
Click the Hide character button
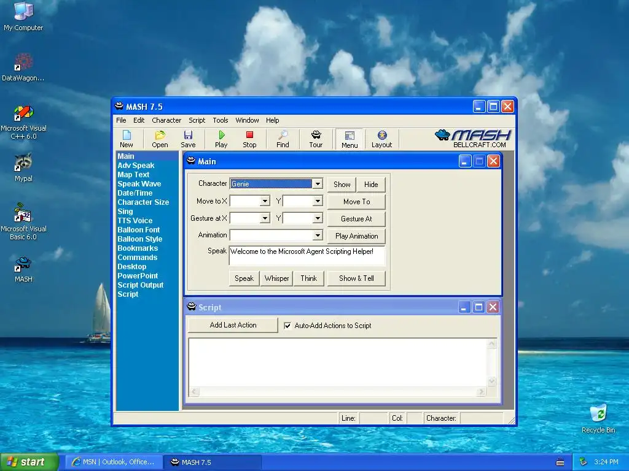coord(371,184)
